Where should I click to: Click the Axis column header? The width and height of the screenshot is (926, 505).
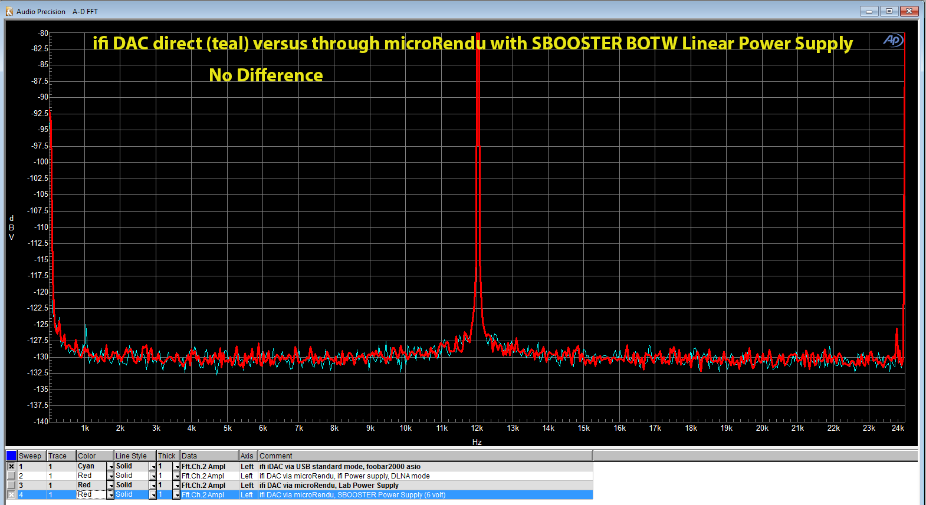(x=248, y=456)
